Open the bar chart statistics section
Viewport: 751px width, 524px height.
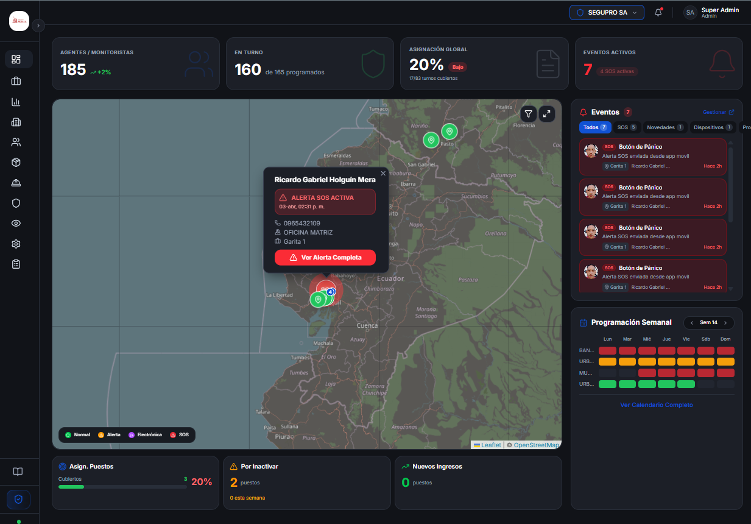(18, 102)
